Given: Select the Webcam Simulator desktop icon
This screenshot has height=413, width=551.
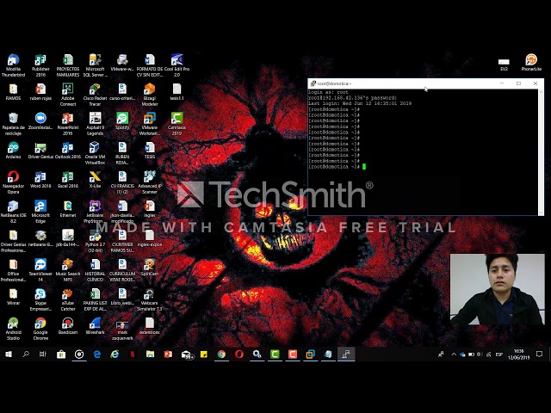Looking at the screenshot, I should (x=149, y=299).
